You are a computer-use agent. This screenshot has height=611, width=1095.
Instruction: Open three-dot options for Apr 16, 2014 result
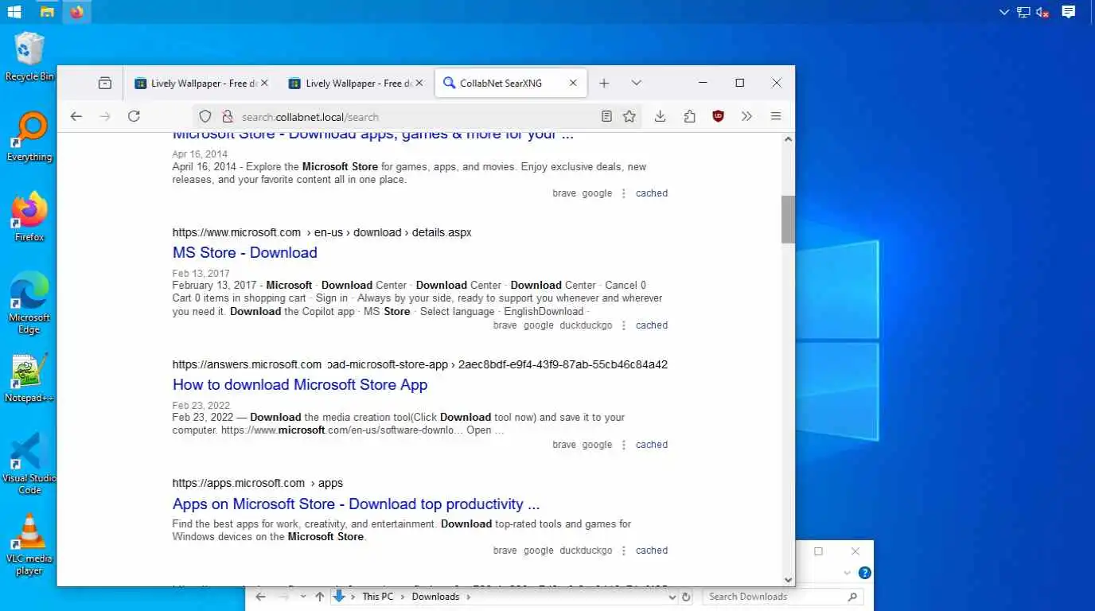point(624,193)
